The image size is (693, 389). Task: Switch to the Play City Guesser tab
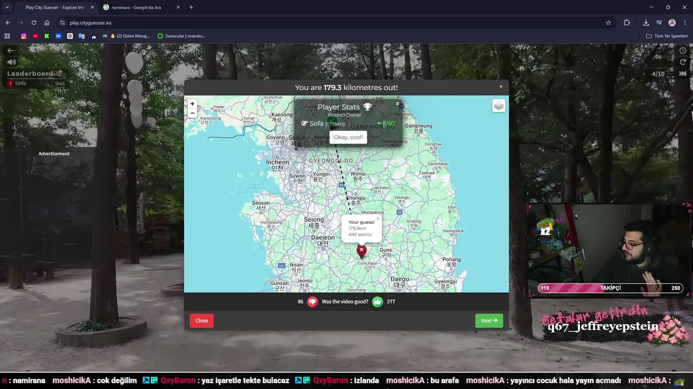[55, 8]
